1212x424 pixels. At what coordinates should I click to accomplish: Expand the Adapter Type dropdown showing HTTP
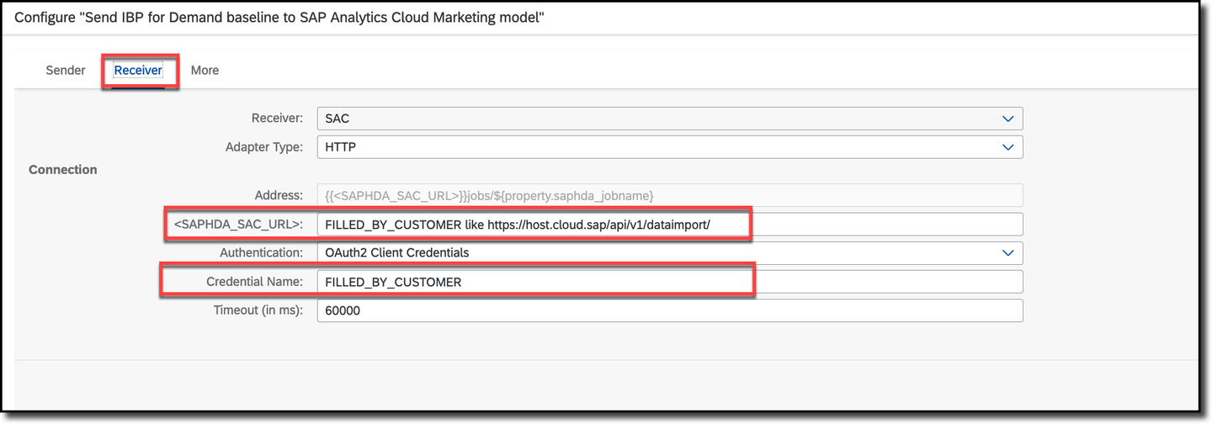coord(670,146)
